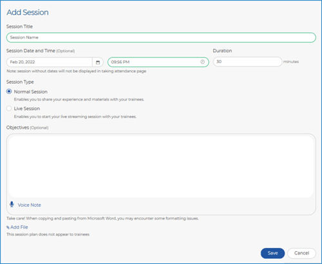Open the calendar date picker icon
Viewport: 322px width, 264px height.
point(98,62)
